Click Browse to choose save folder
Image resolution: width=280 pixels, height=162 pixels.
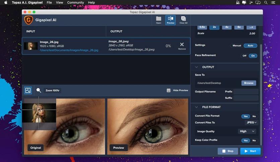(x=249, y=83)
